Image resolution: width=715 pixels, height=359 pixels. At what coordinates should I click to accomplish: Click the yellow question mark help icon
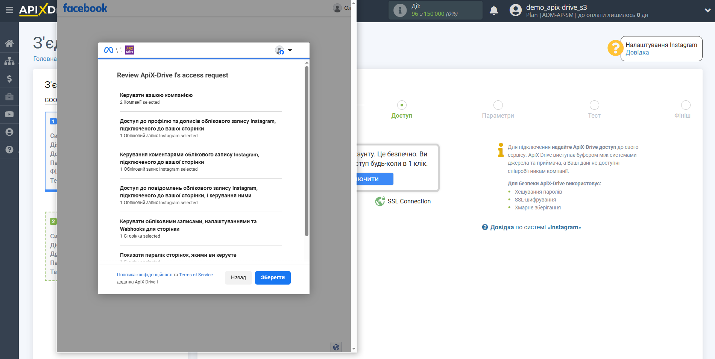[x=615, y=48]
